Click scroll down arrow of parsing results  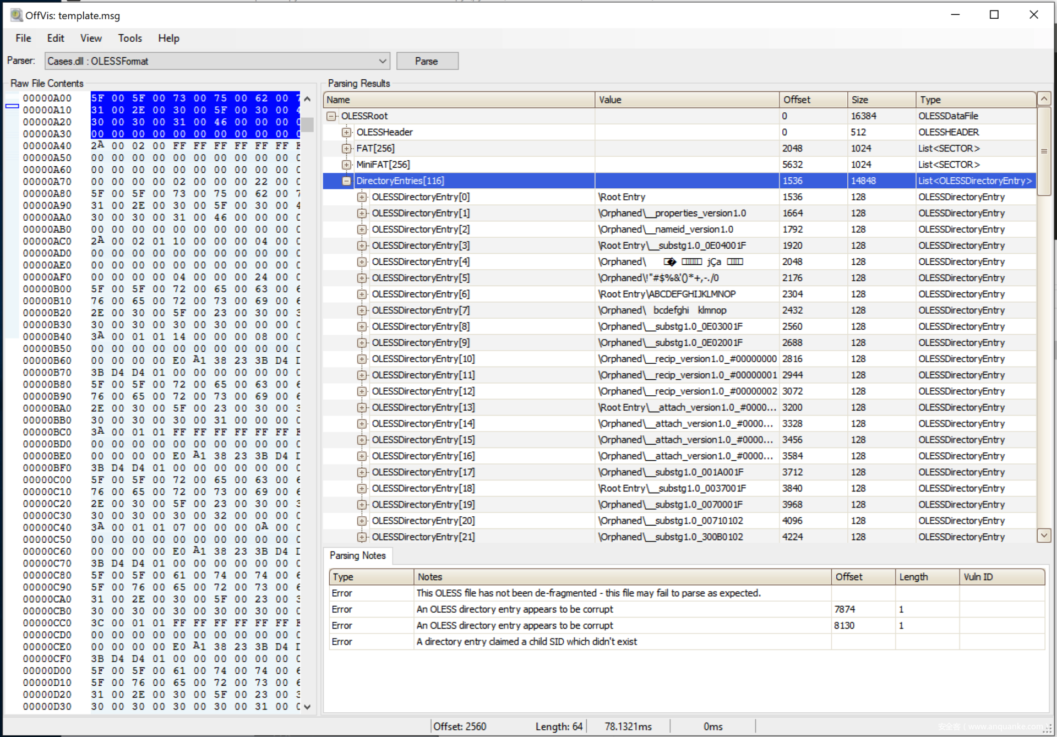pyautogui.click(x=1044, y=535)
